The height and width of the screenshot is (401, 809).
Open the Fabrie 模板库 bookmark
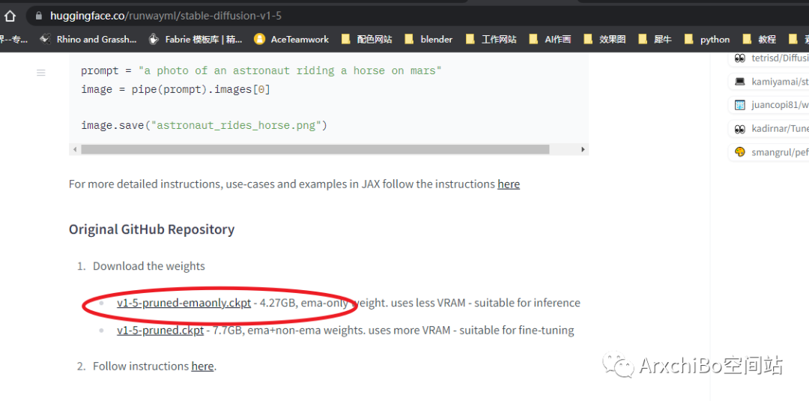[x=195, y=39]
